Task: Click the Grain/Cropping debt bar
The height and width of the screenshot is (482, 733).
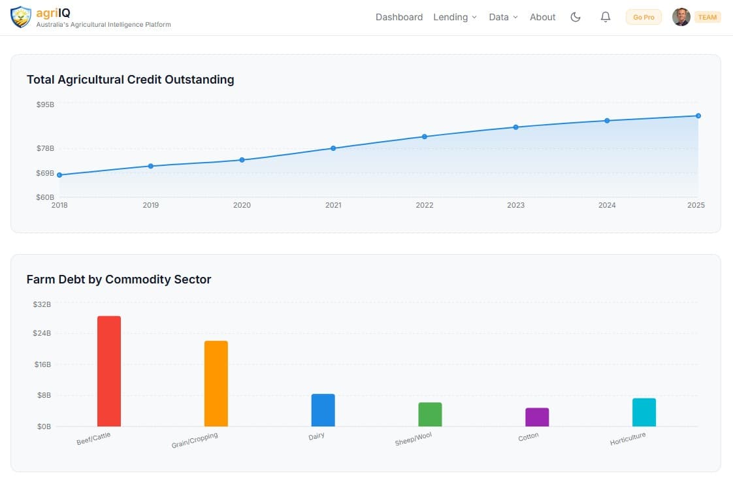Action: point(216,383)
